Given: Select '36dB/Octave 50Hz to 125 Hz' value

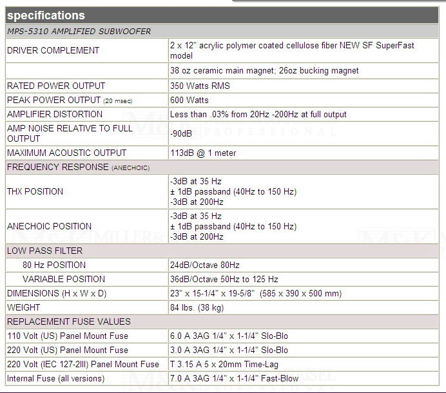Looking at the screenshot, I should pos(224,279).
